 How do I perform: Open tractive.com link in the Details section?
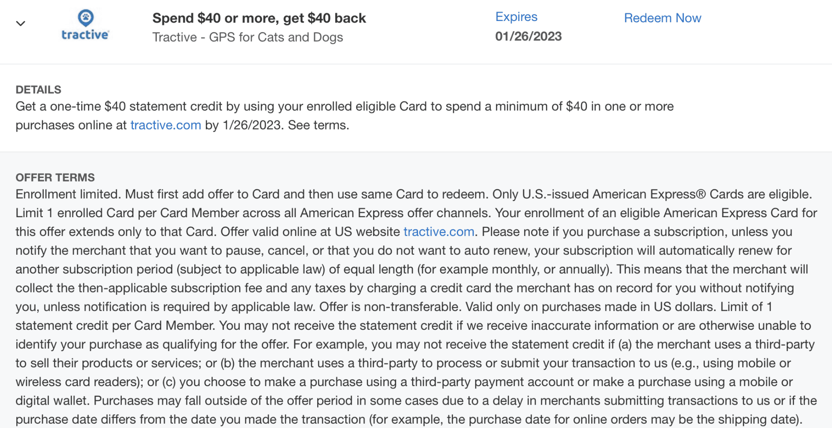point(166,125)
